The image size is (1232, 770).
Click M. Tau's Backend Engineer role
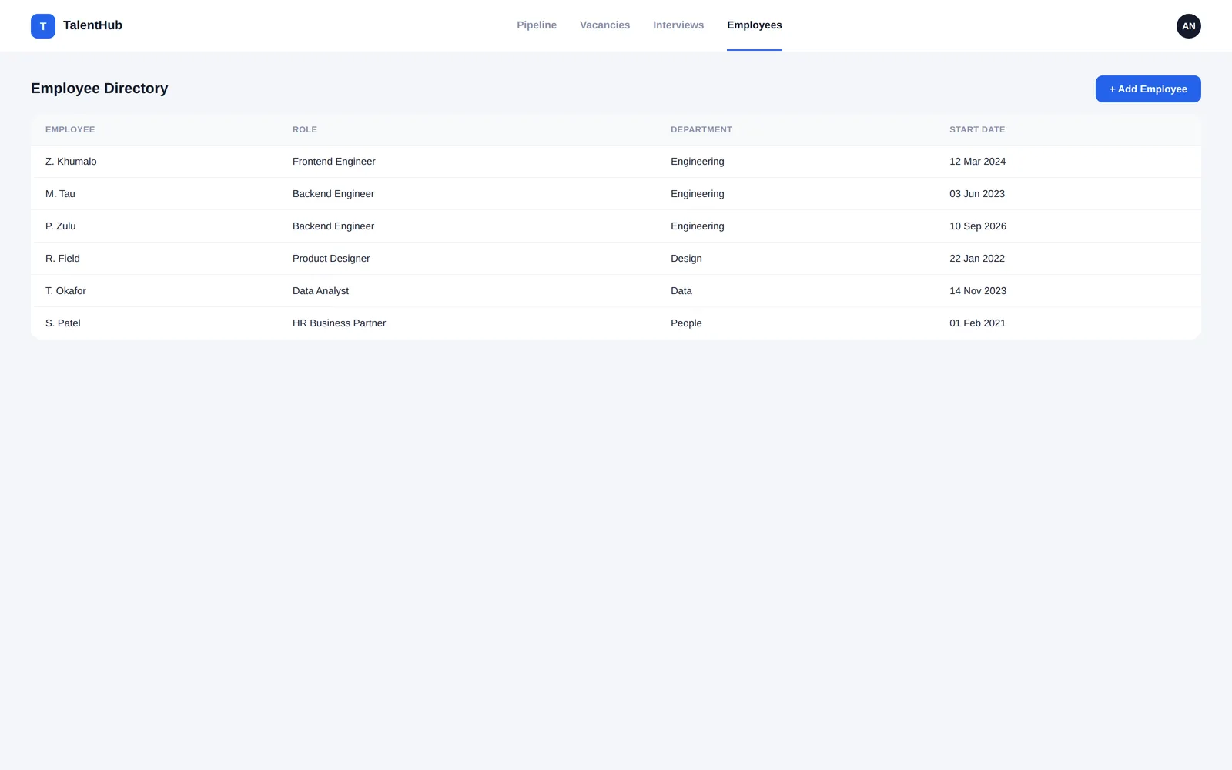pos(333,194)
